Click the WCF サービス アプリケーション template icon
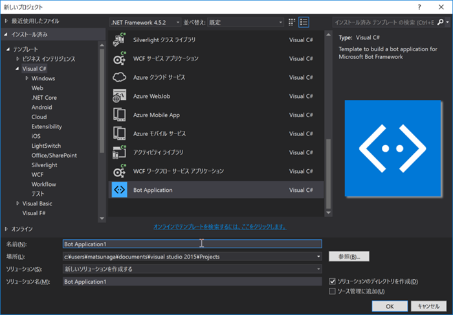 pyautogui.click(x=119, y=59)
